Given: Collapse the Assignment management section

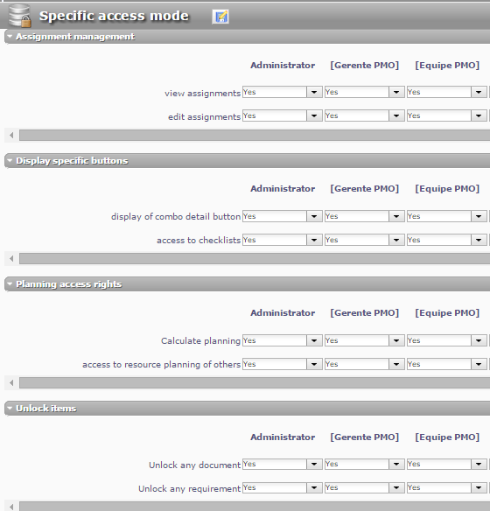Looking at the screenshot, I should click(x=10, y=36).
